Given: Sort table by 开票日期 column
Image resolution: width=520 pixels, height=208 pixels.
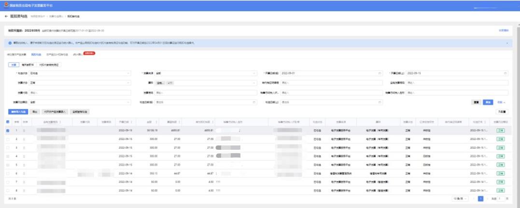Looking at the screenshot, I should (x=132, y=122).
